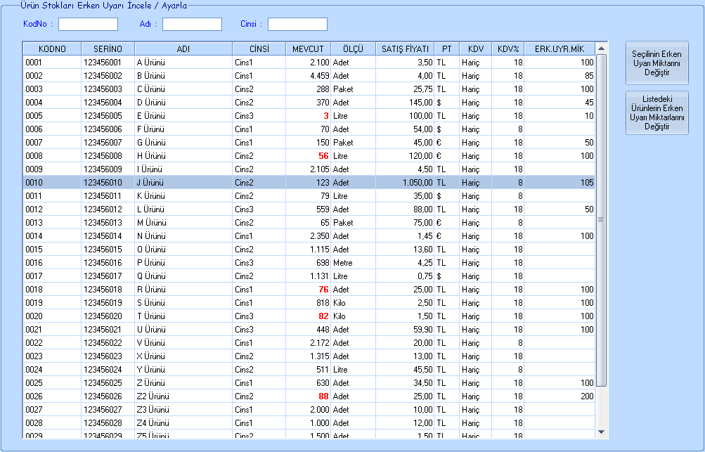The height and width of the screenshot is (452, 705).
Task: Click early warning value 85
Action: (589, 75)
